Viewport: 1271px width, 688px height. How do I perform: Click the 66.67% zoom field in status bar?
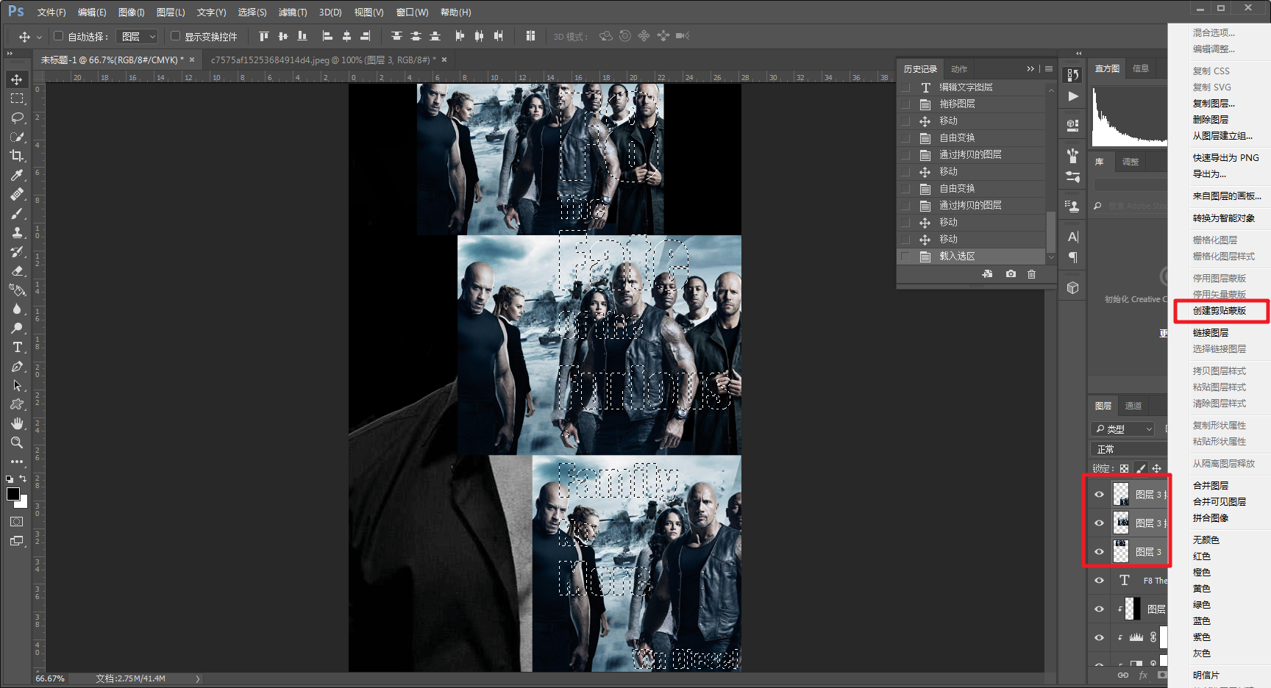tap(50, 678)
